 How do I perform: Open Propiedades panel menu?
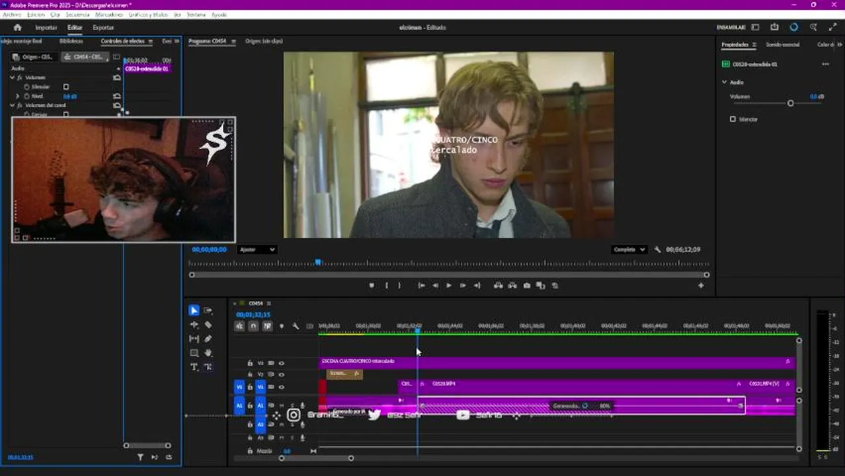tap(754, 45)
